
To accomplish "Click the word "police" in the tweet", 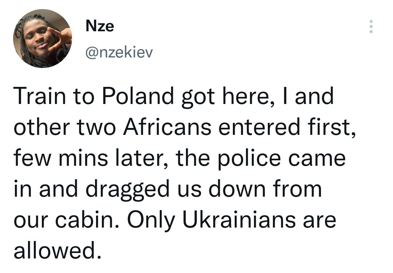I will click(x=249, y=158).
